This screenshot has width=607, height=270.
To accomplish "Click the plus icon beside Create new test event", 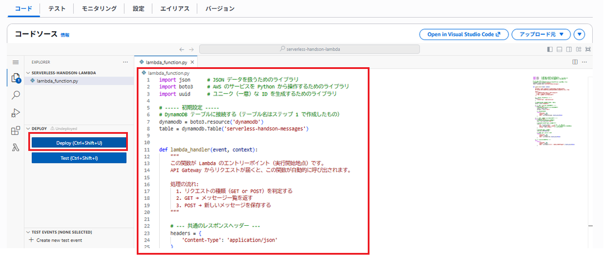I will (31, 240).
